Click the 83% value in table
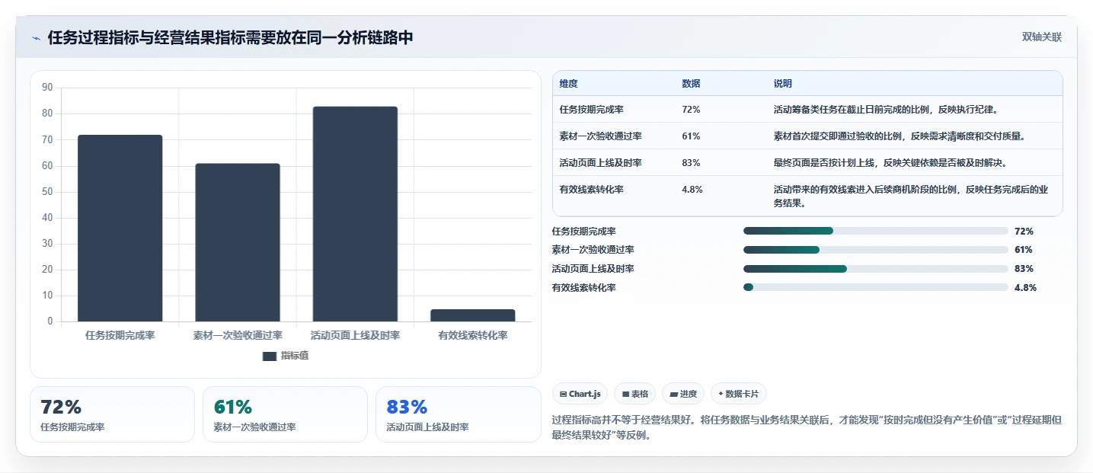Viewport: 1093px width, 473px height. click(691, 163)
